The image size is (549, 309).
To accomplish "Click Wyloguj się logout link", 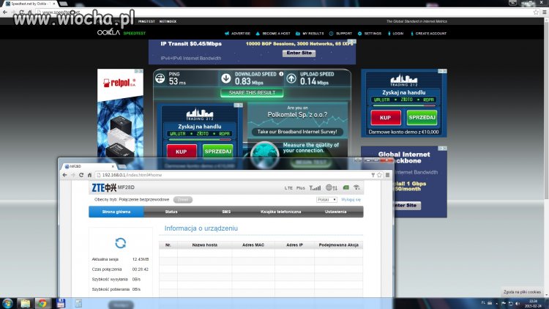I will (x=351, y=200).
